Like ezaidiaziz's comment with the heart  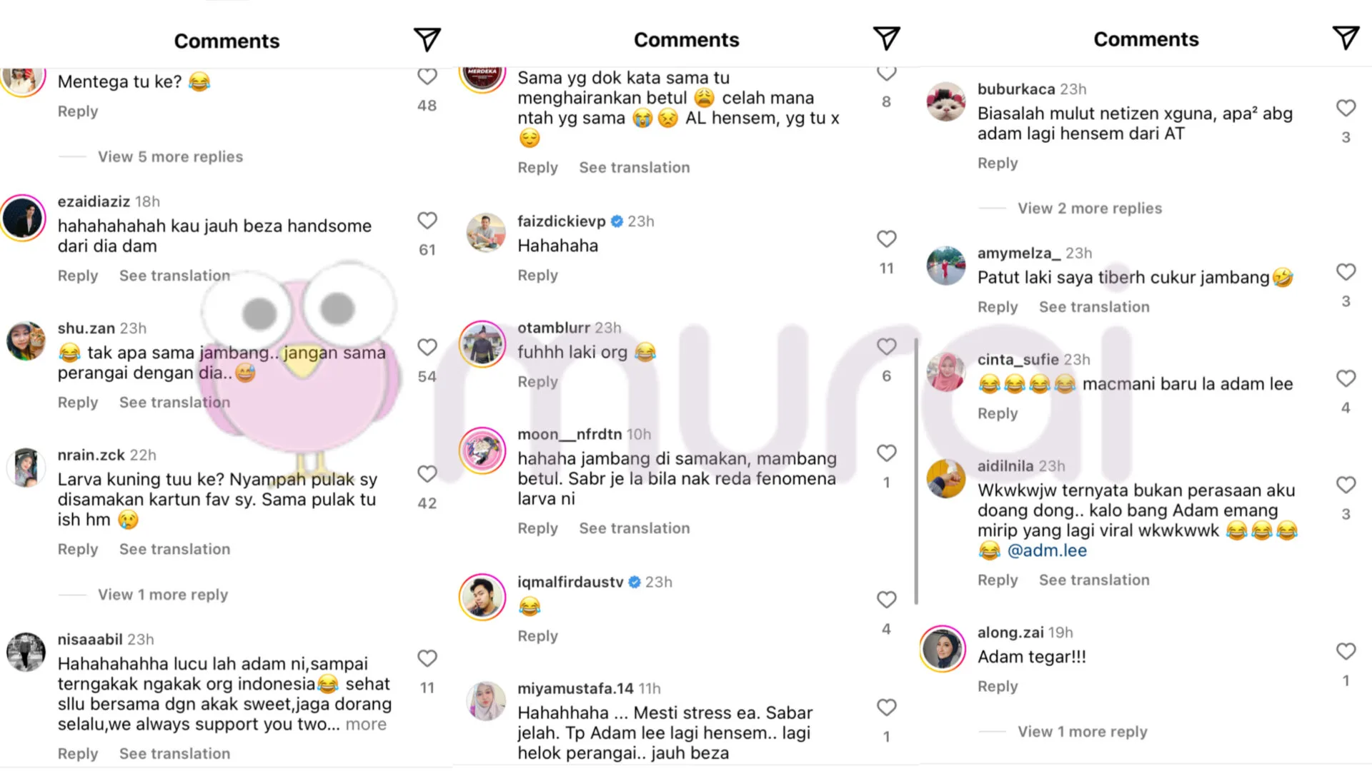[427, 221]
